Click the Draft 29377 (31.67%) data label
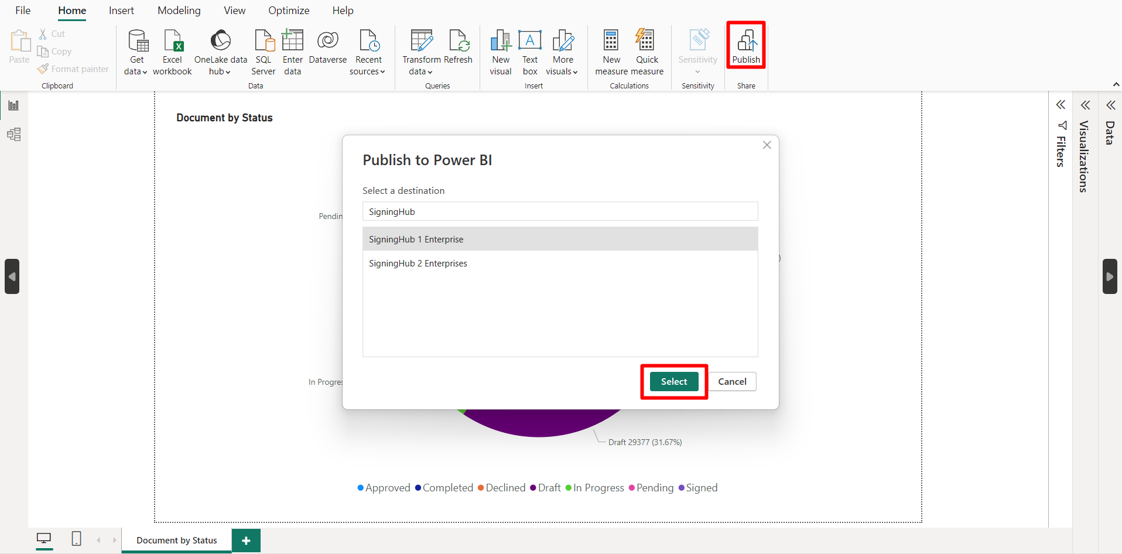1122x554 pixels. pyautogui.click(x=645, y=442)
